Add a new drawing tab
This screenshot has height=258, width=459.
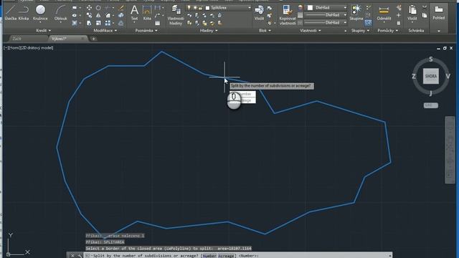click(x=93, y=38)
